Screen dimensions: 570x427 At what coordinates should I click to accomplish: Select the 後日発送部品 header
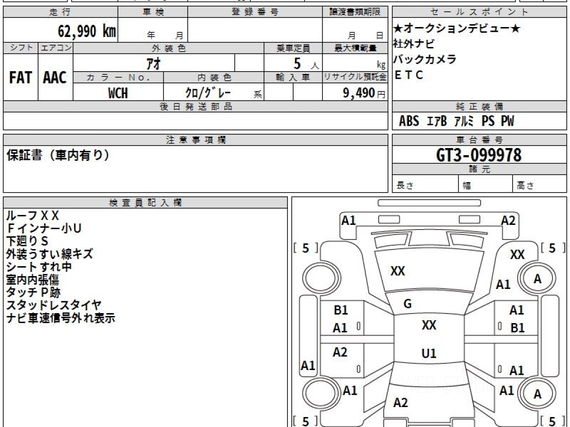click(196, 107)
